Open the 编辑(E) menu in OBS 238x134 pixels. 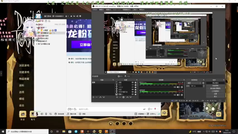[101, 10]
